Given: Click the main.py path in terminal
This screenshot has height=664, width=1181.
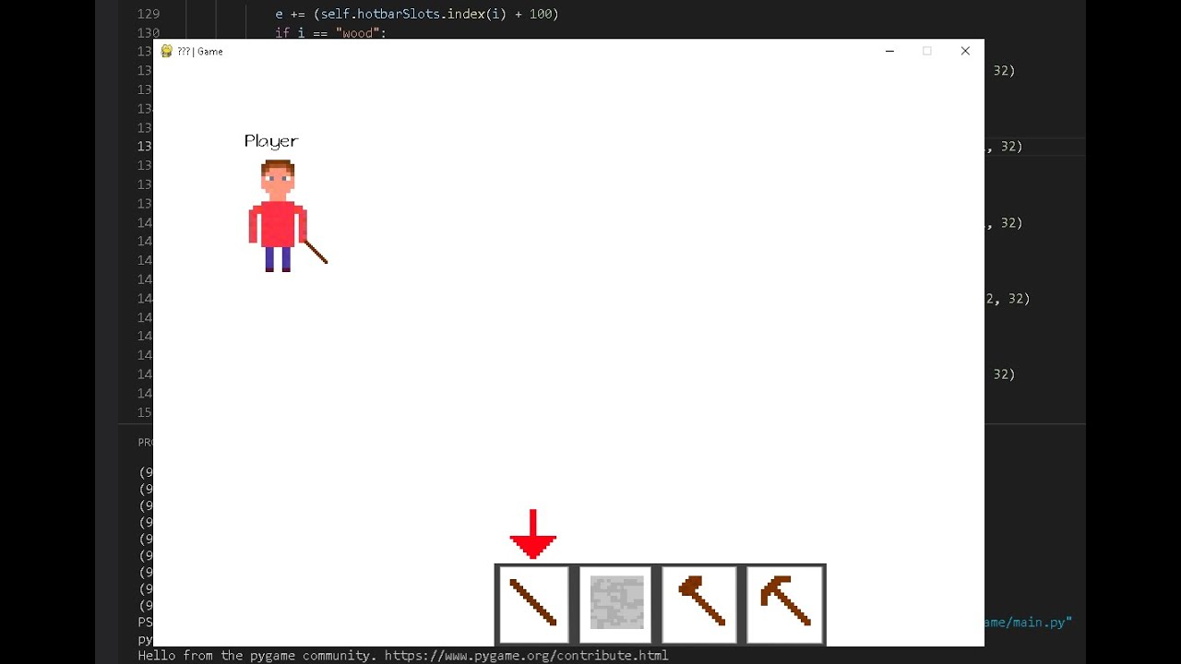Looking at the screenshot, I should 1028,622.
